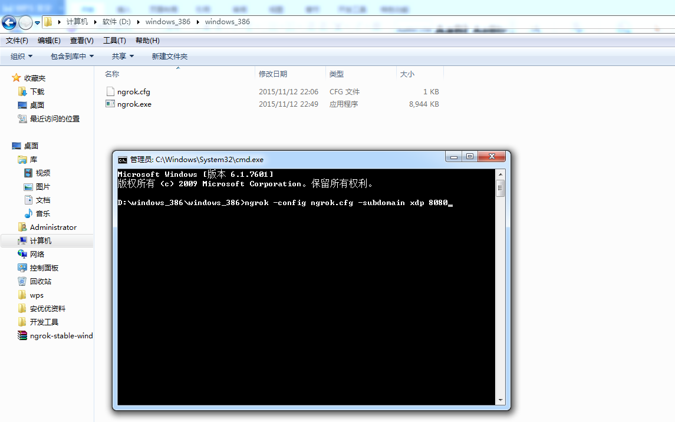The width and height of the screenshot is (675, 422).
Task: Expand the arrow after 计算机 breadcrumb
Action: [x=95, y=22]
